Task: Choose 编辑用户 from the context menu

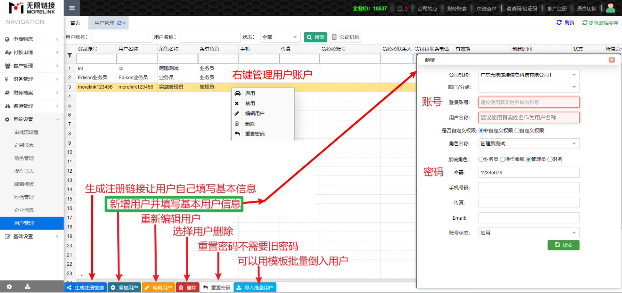Action: pos(254,114)
